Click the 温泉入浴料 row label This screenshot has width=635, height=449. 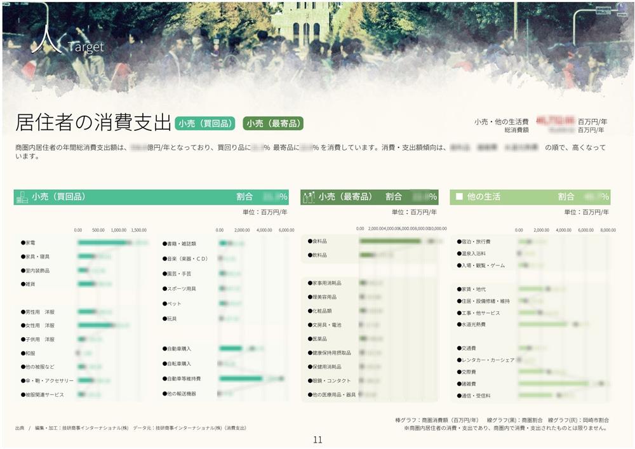471,253
